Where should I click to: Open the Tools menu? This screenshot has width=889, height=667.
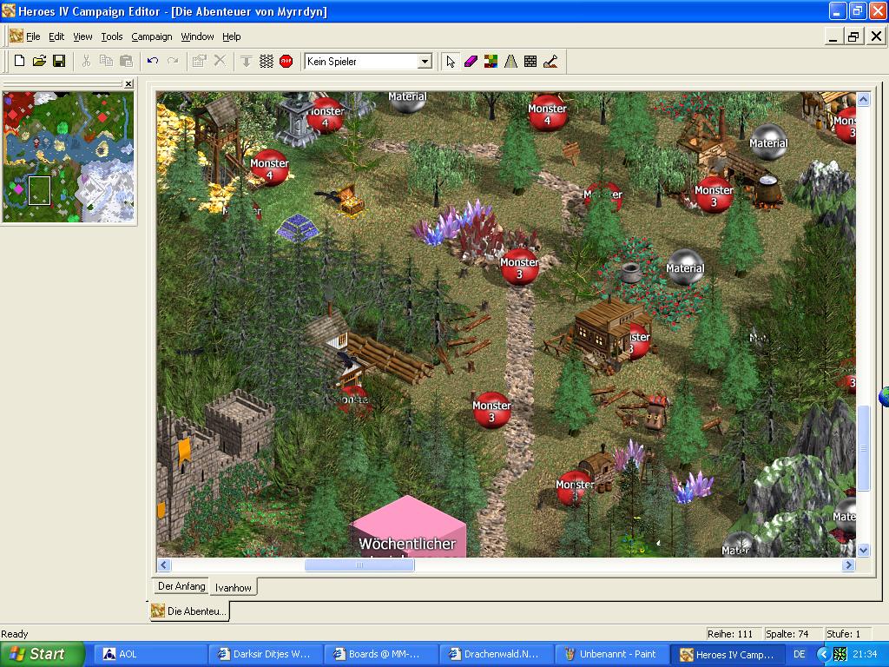(x=112, y=36)
